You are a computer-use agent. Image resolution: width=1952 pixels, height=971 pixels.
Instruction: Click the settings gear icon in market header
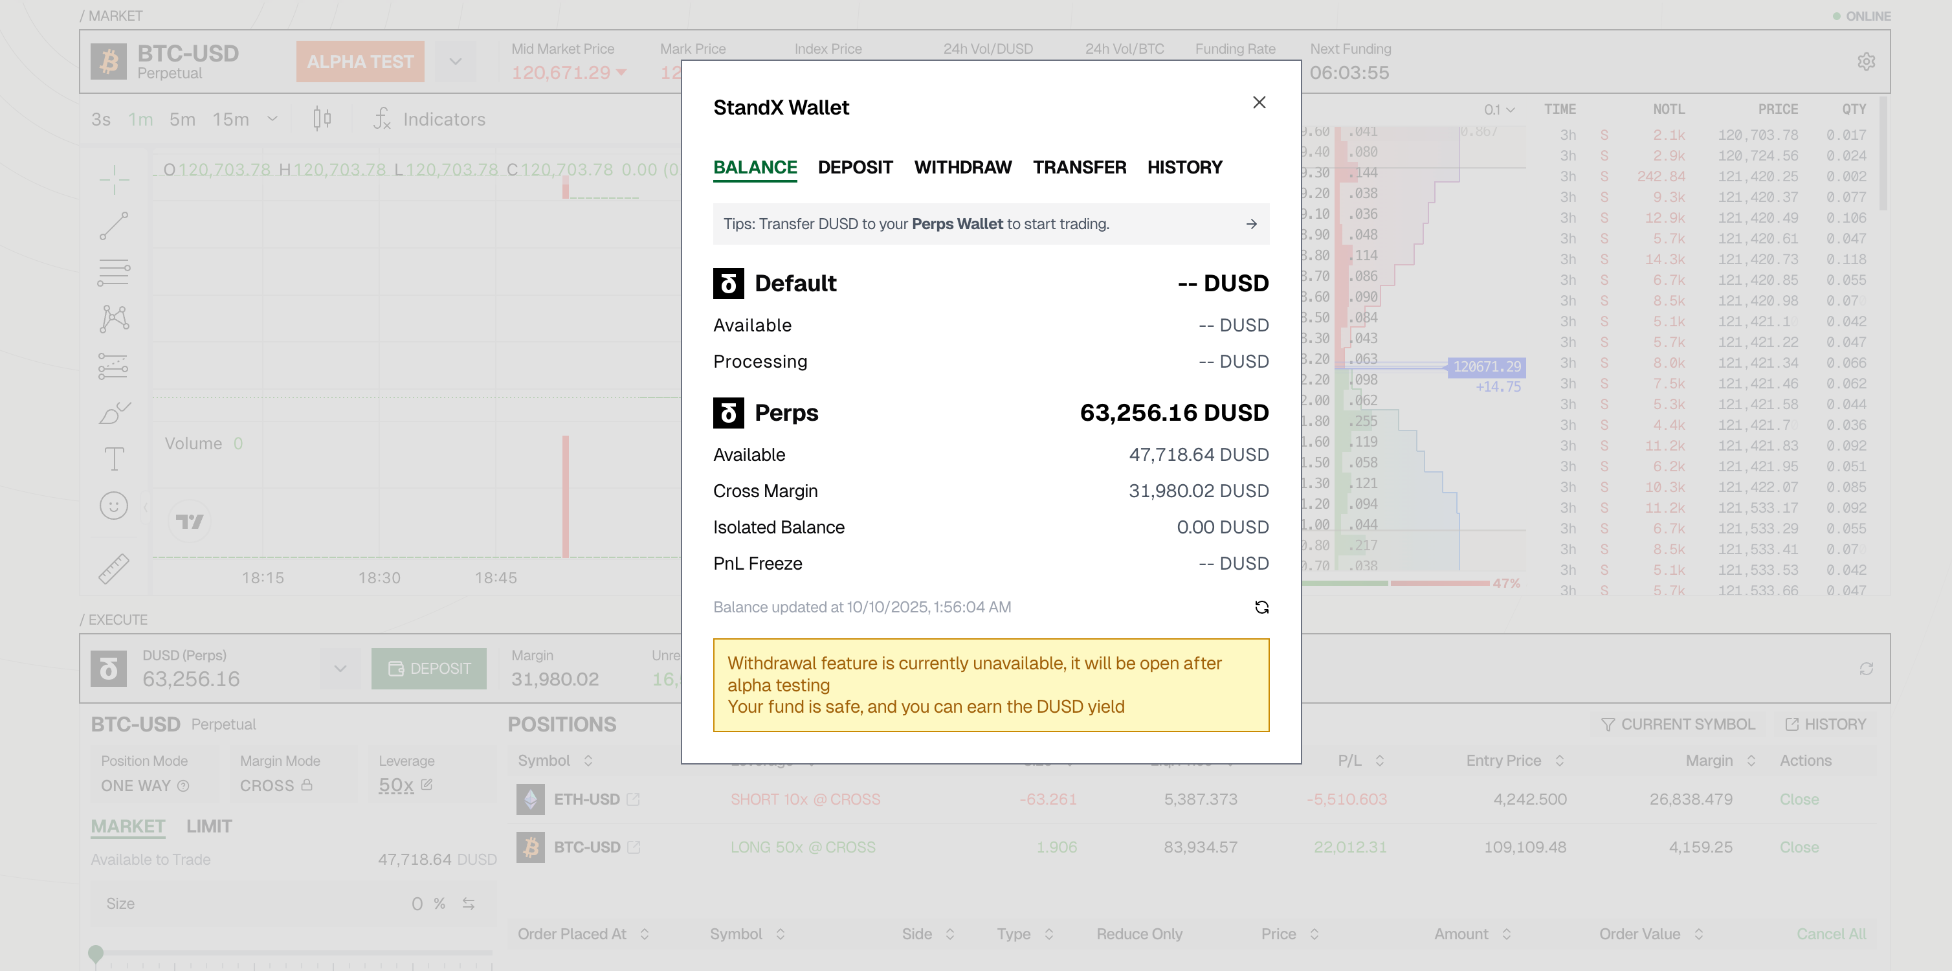coord(1866,61)
